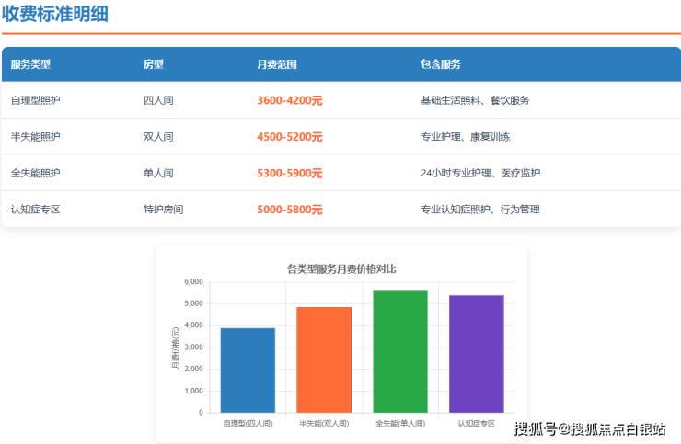Select the 房型 column header
The image size is (681, 444).
153,64
